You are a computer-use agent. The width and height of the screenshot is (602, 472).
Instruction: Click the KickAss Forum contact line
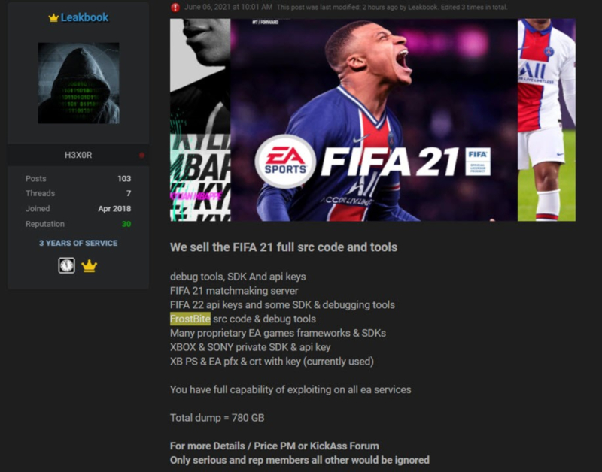[275, 446]
